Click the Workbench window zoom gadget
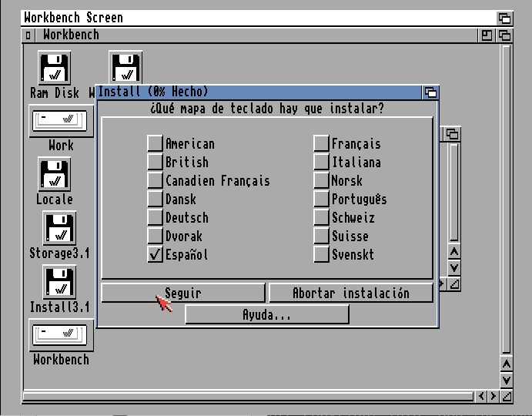Viewport: 532px width, 416px height. [x=487, y=35]
